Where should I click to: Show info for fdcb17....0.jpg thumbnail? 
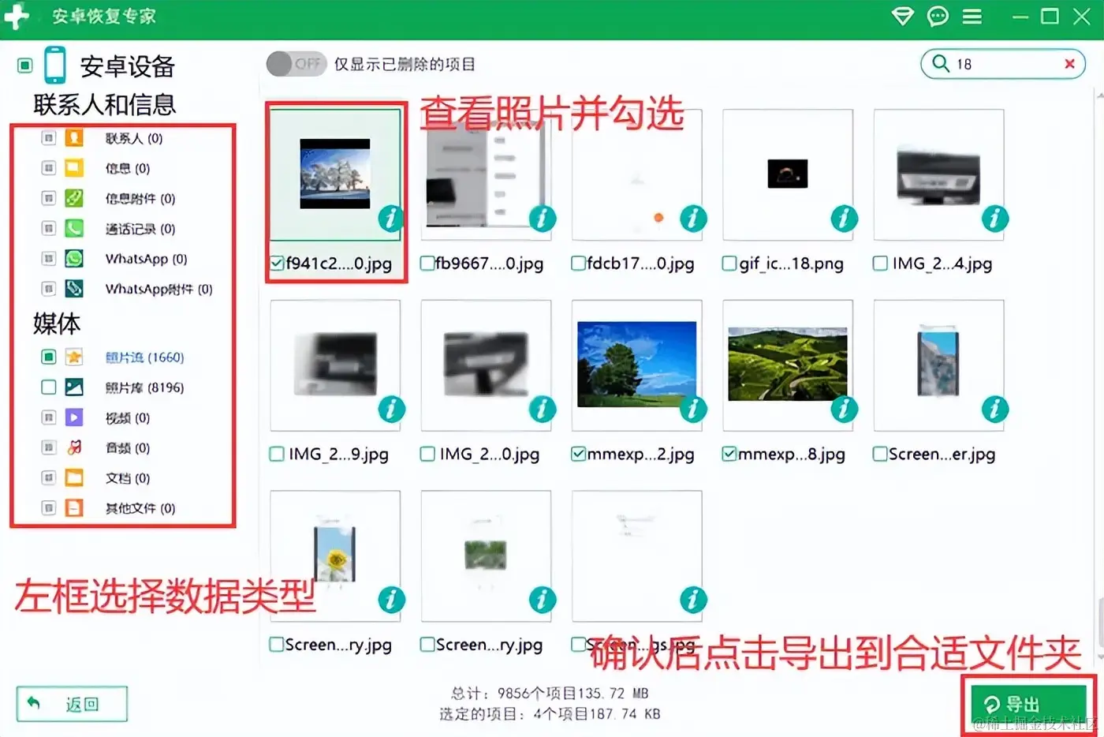click(x=693, y=219)
